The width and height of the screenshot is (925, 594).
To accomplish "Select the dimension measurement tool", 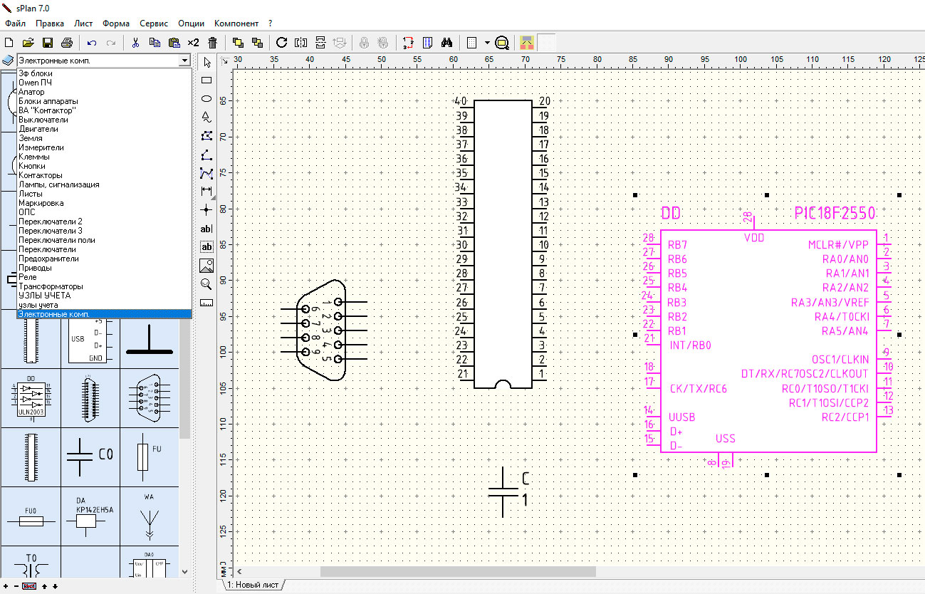I will [207, 192].
